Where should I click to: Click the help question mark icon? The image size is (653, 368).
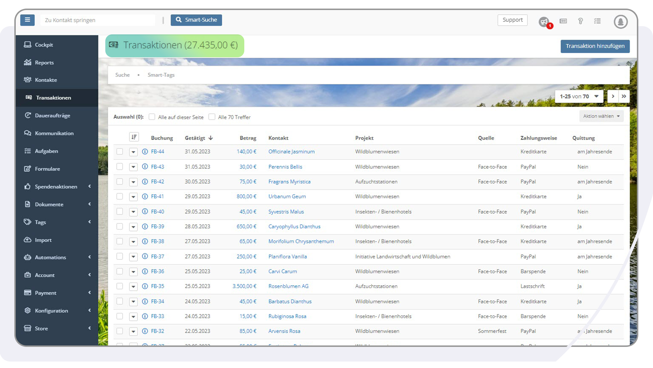[580, 21]
